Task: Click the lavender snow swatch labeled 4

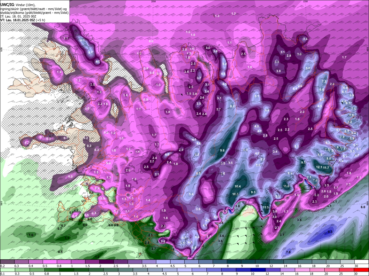Action: coord(163,262)
